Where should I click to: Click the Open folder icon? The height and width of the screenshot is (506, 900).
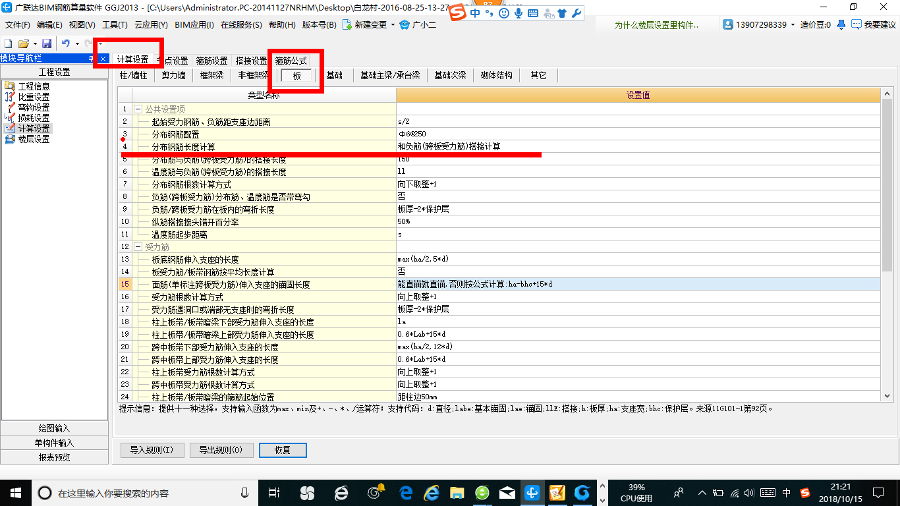[x=23, y=43]
